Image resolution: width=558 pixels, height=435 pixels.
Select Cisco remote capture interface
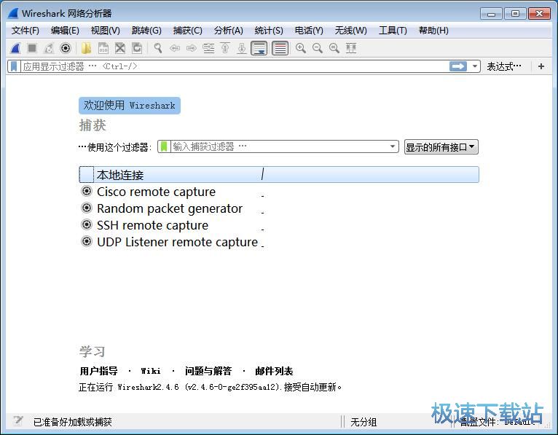[156, 192]
